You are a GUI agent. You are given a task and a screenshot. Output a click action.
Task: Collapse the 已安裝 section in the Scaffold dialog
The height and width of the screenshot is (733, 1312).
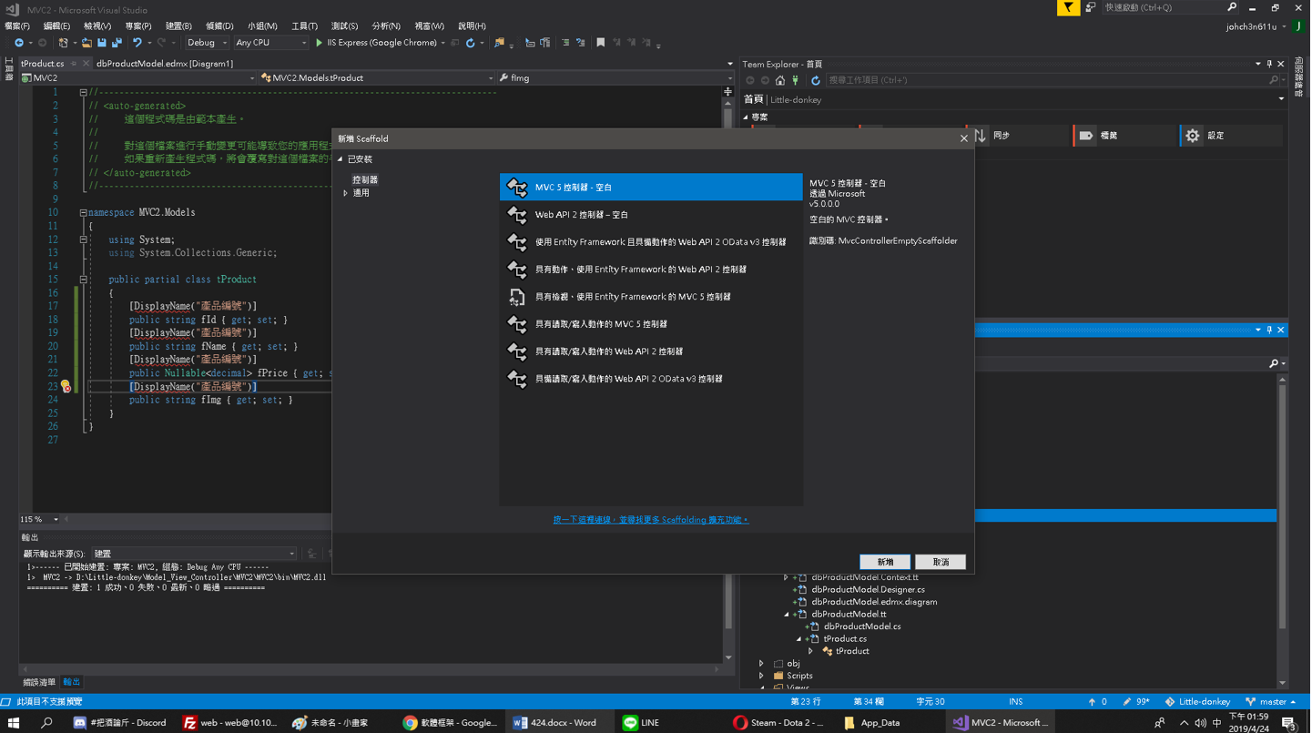(x=341, y=159)
